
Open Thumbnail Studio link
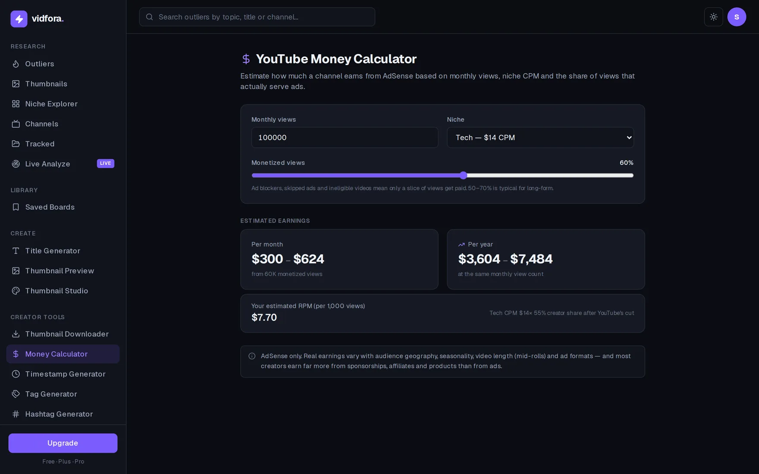pyautogui.click(x=63, y=291)
